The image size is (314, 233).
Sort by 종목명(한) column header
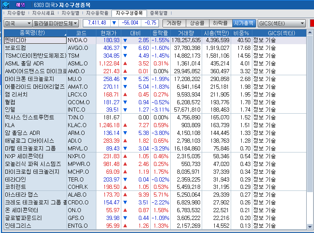35,33
